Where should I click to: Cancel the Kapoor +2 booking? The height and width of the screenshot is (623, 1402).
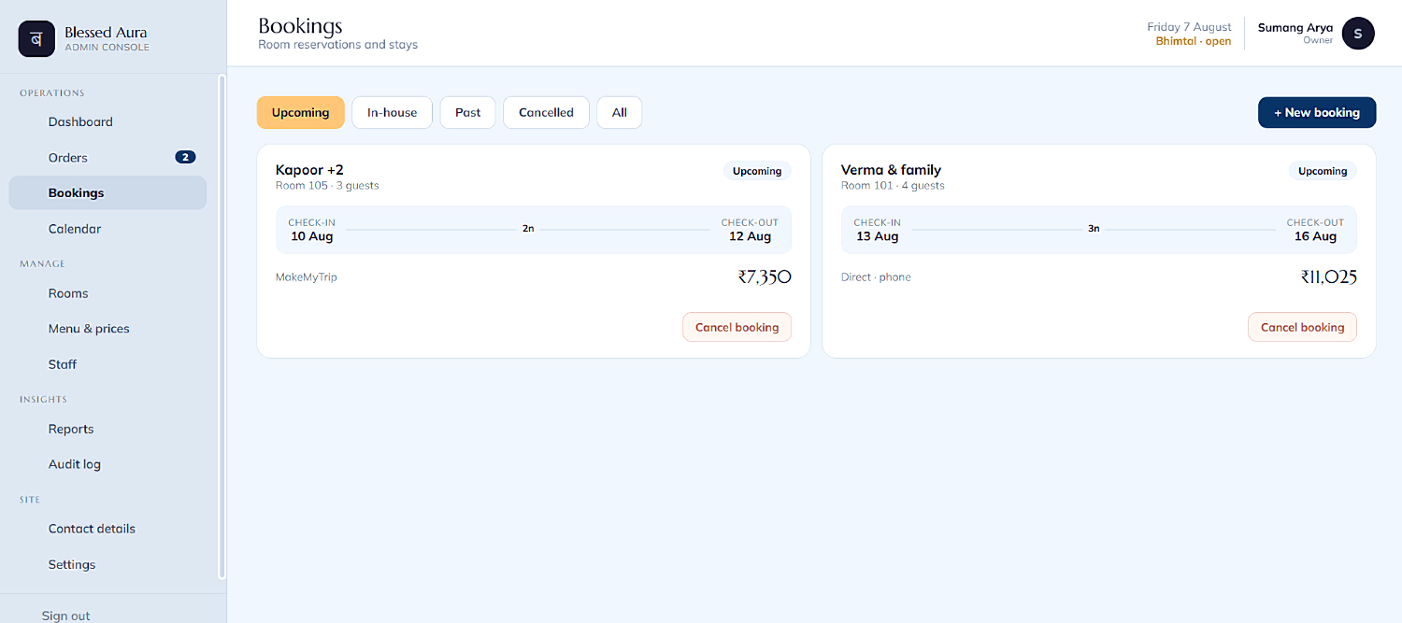(x=737, y=327)
